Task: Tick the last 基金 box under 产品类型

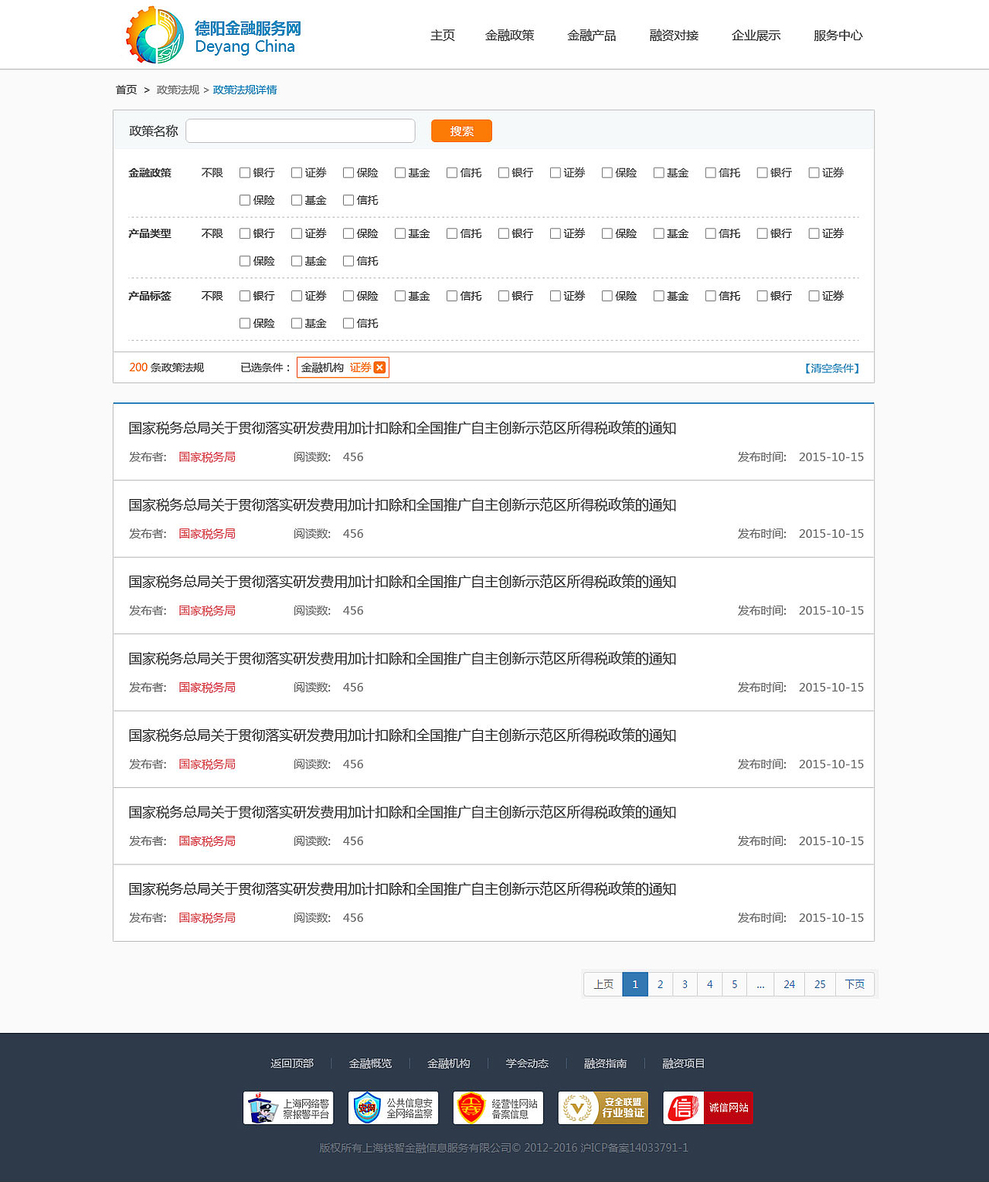Action: (297, 261)
